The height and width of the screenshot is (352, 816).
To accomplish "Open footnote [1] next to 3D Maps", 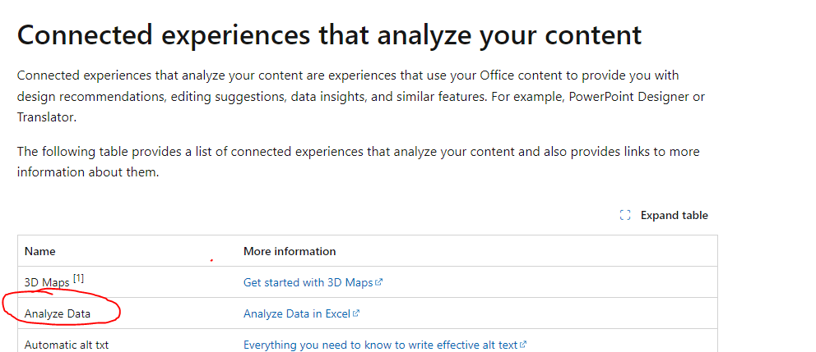I will point(78,278).
